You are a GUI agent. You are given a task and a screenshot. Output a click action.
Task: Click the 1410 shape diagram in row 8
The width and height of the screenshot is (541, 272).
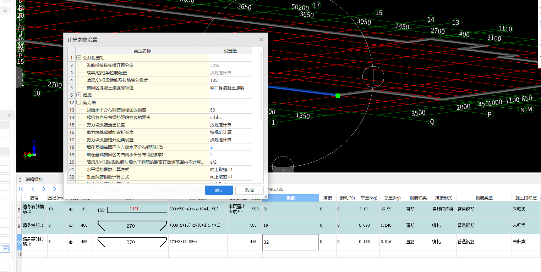(x=130, y=209)
